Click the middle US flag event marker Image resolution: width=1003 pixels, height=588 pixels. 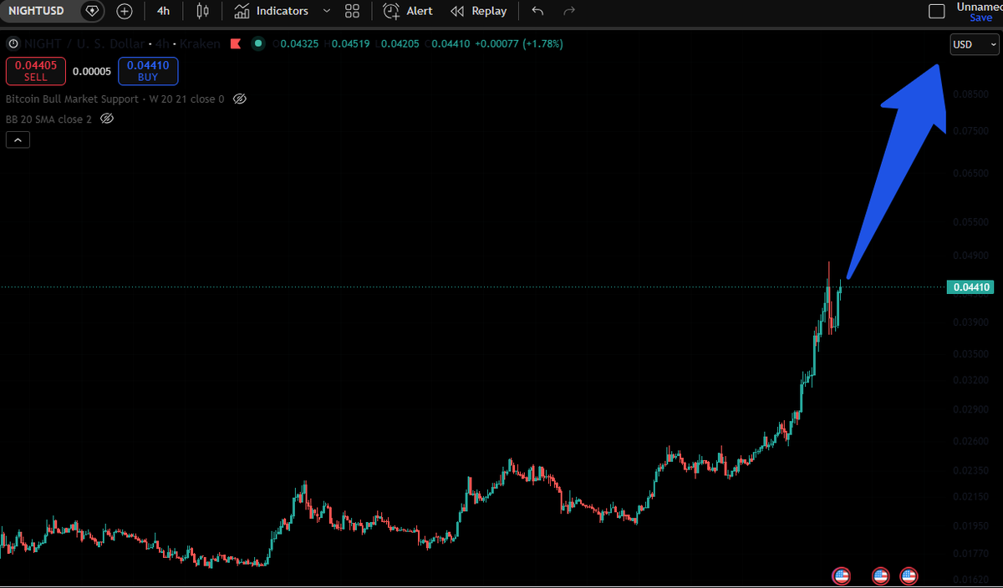pos(880,575)
